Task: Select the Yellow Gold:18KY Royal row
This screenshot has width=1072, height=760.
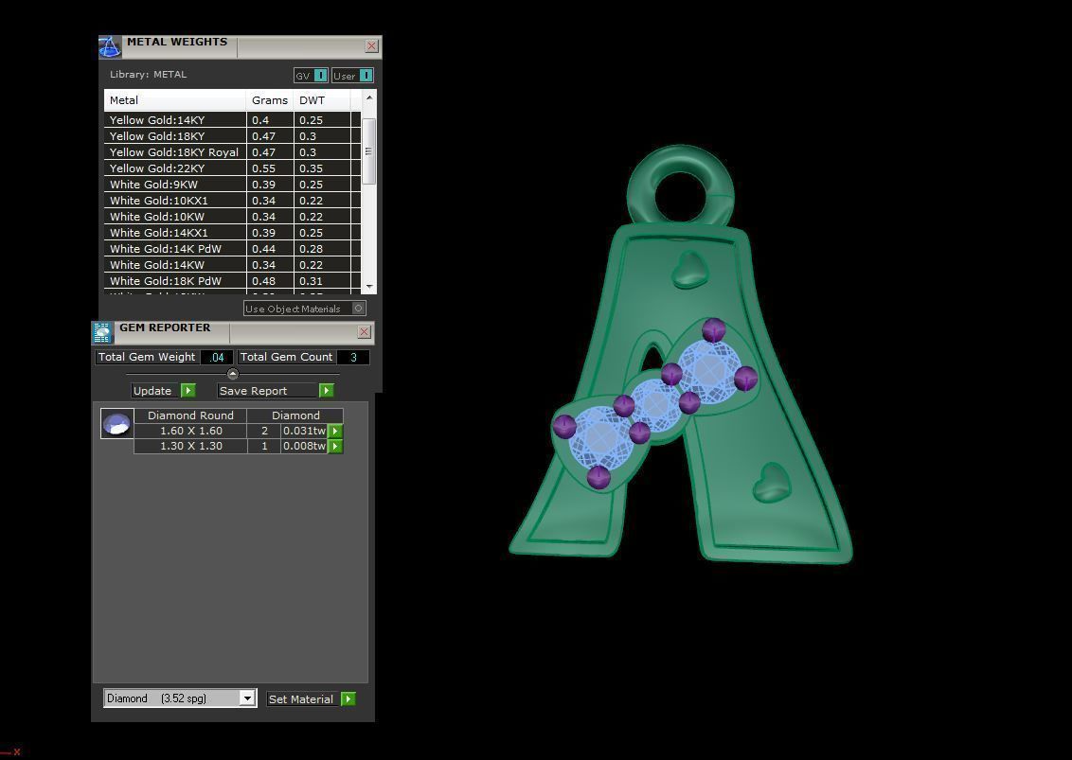Action: click(232, 151)
